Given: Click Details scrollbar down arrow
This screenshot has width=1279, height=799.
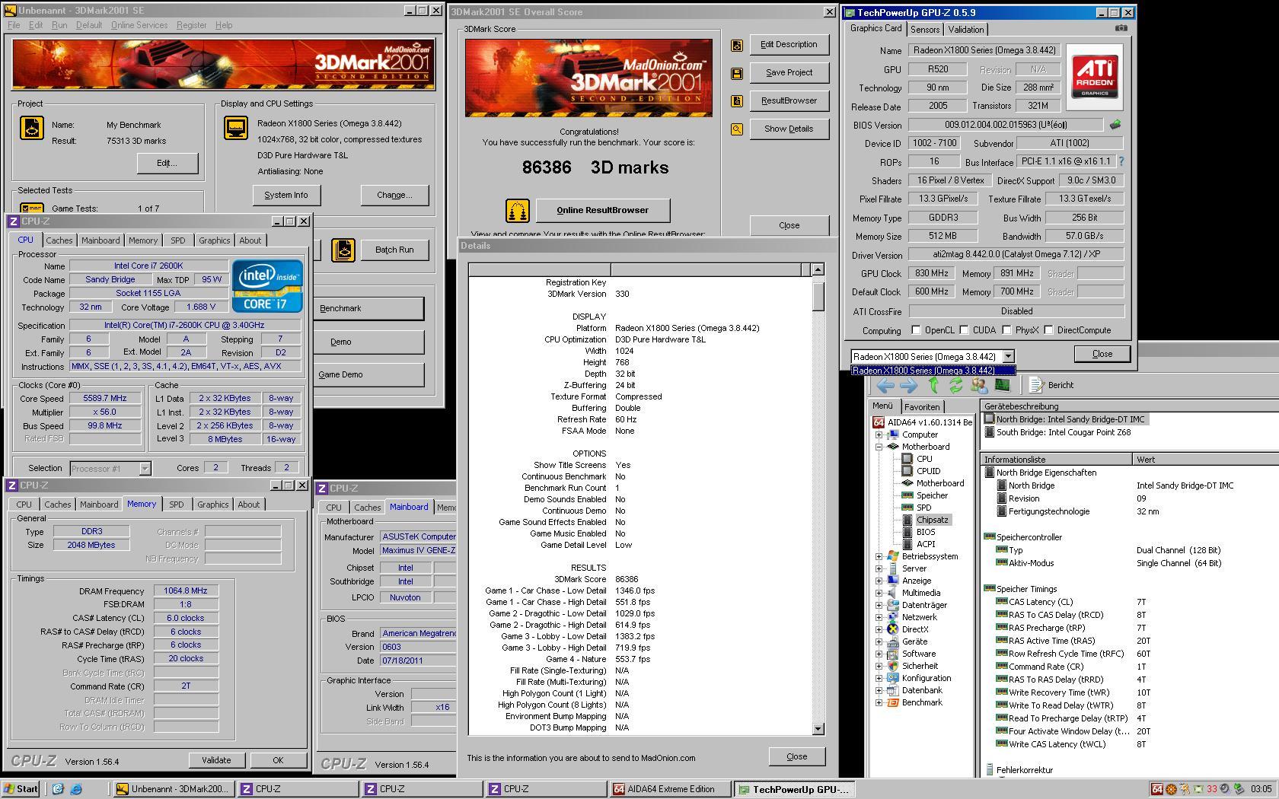Looking at the screenshot, I should (818, 728).
